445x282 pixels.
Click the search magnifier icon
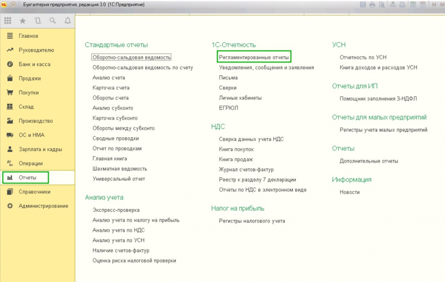(x=53, y=20)
